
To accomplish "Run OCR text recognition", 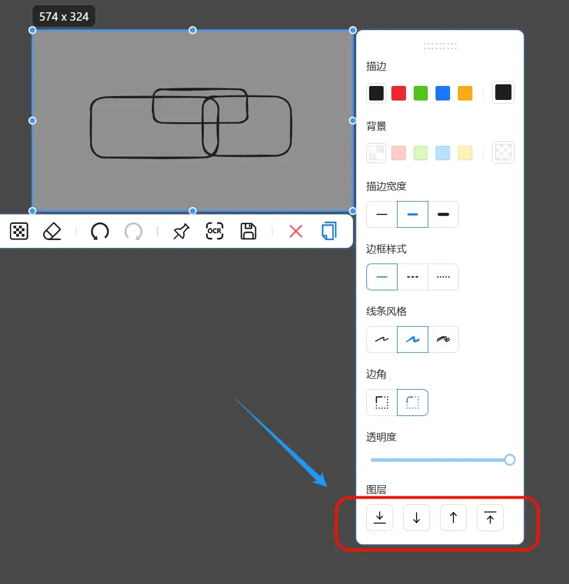I will (214, 231).
